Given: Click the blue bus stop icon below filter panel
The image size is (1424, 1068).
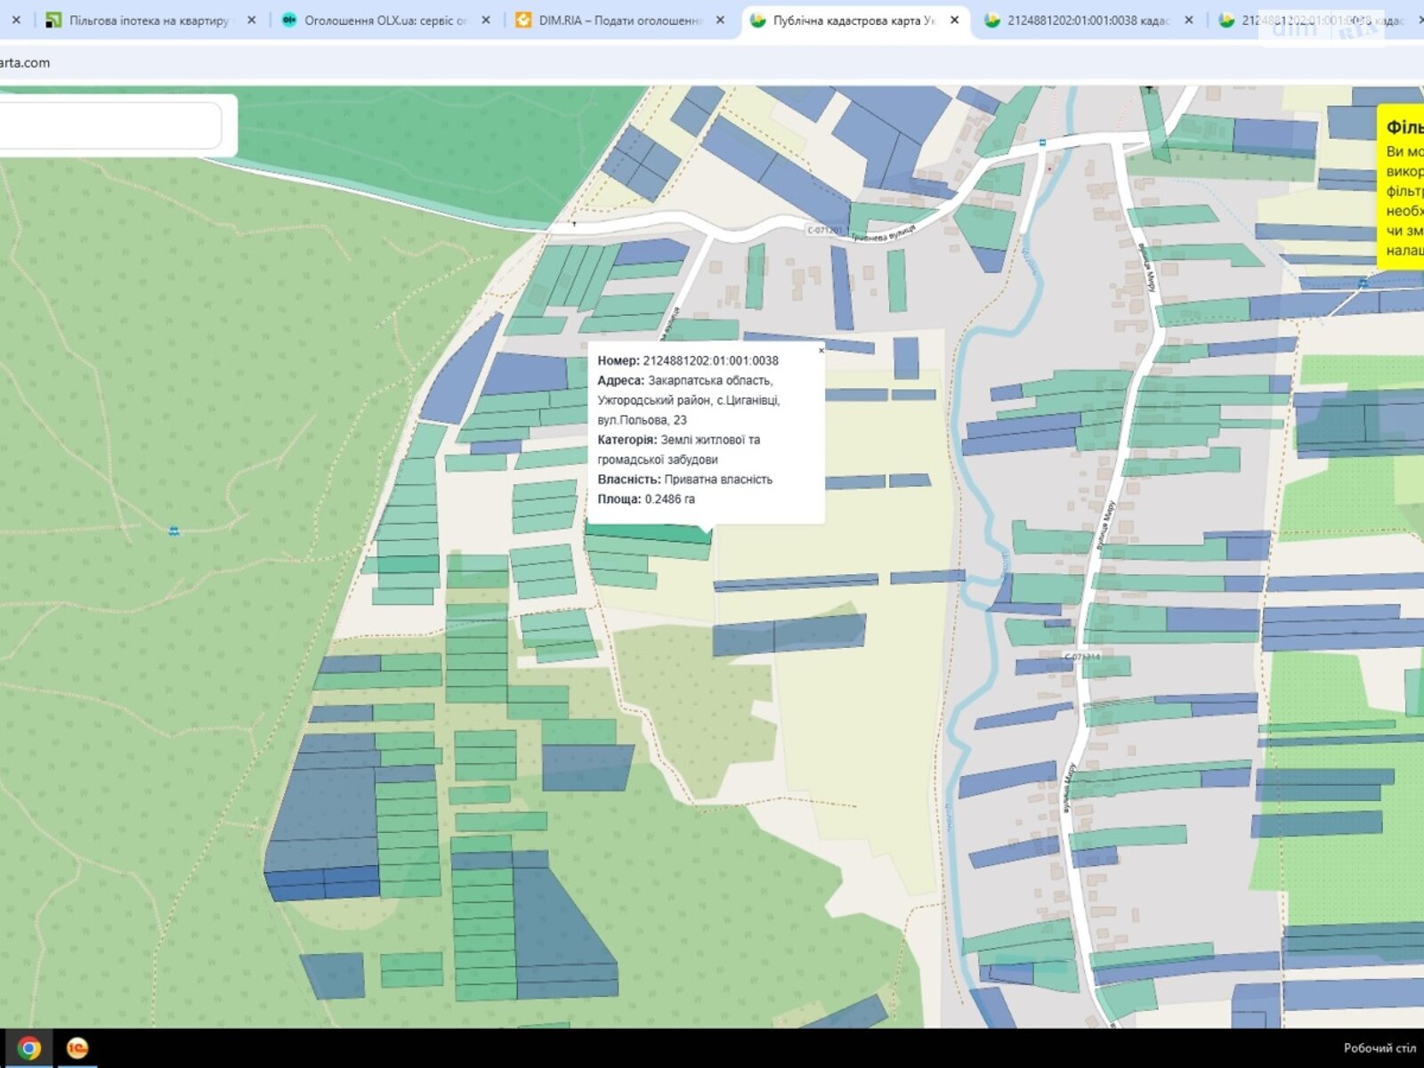Looking at the screenshot, I should point(1363,283).
